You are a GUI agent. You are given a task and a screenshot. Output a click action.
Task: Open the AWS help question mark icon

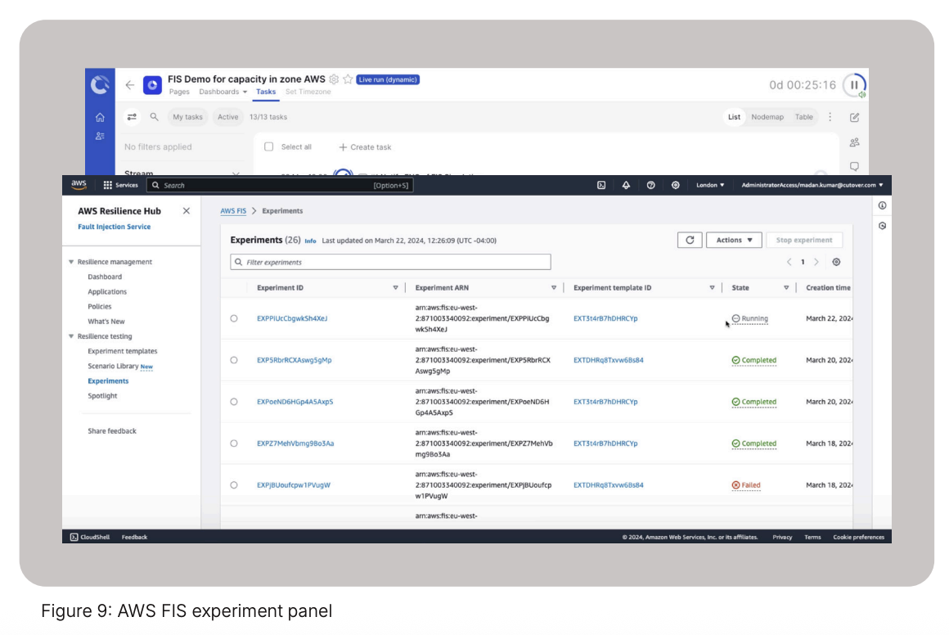click(650, 185)
